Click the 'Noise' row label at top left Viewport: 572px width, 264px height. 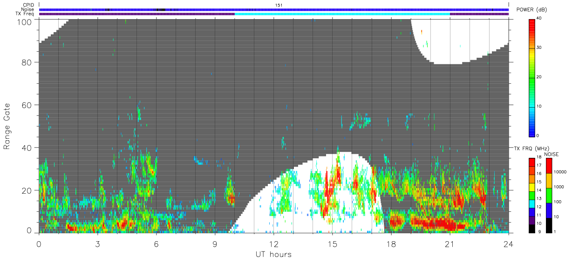pyautogui.click(x=28, y=9)
